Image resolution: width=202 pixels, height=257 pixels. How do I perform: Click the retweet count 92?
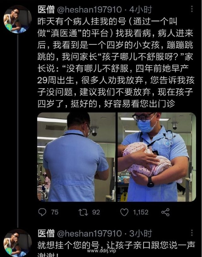[96, 212]
